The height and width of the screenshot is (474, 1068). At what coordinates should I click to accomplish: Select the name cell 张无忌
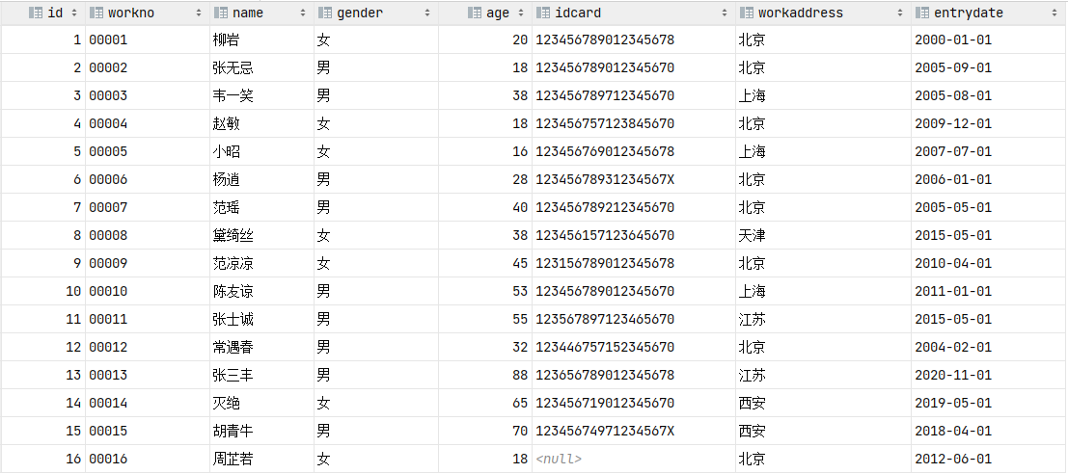point(233,67)
